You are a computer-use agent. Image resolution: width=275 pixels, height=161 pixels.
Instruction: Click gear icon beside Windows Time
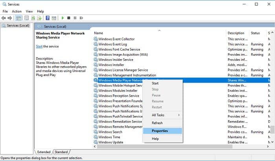(x=95, y=137)
